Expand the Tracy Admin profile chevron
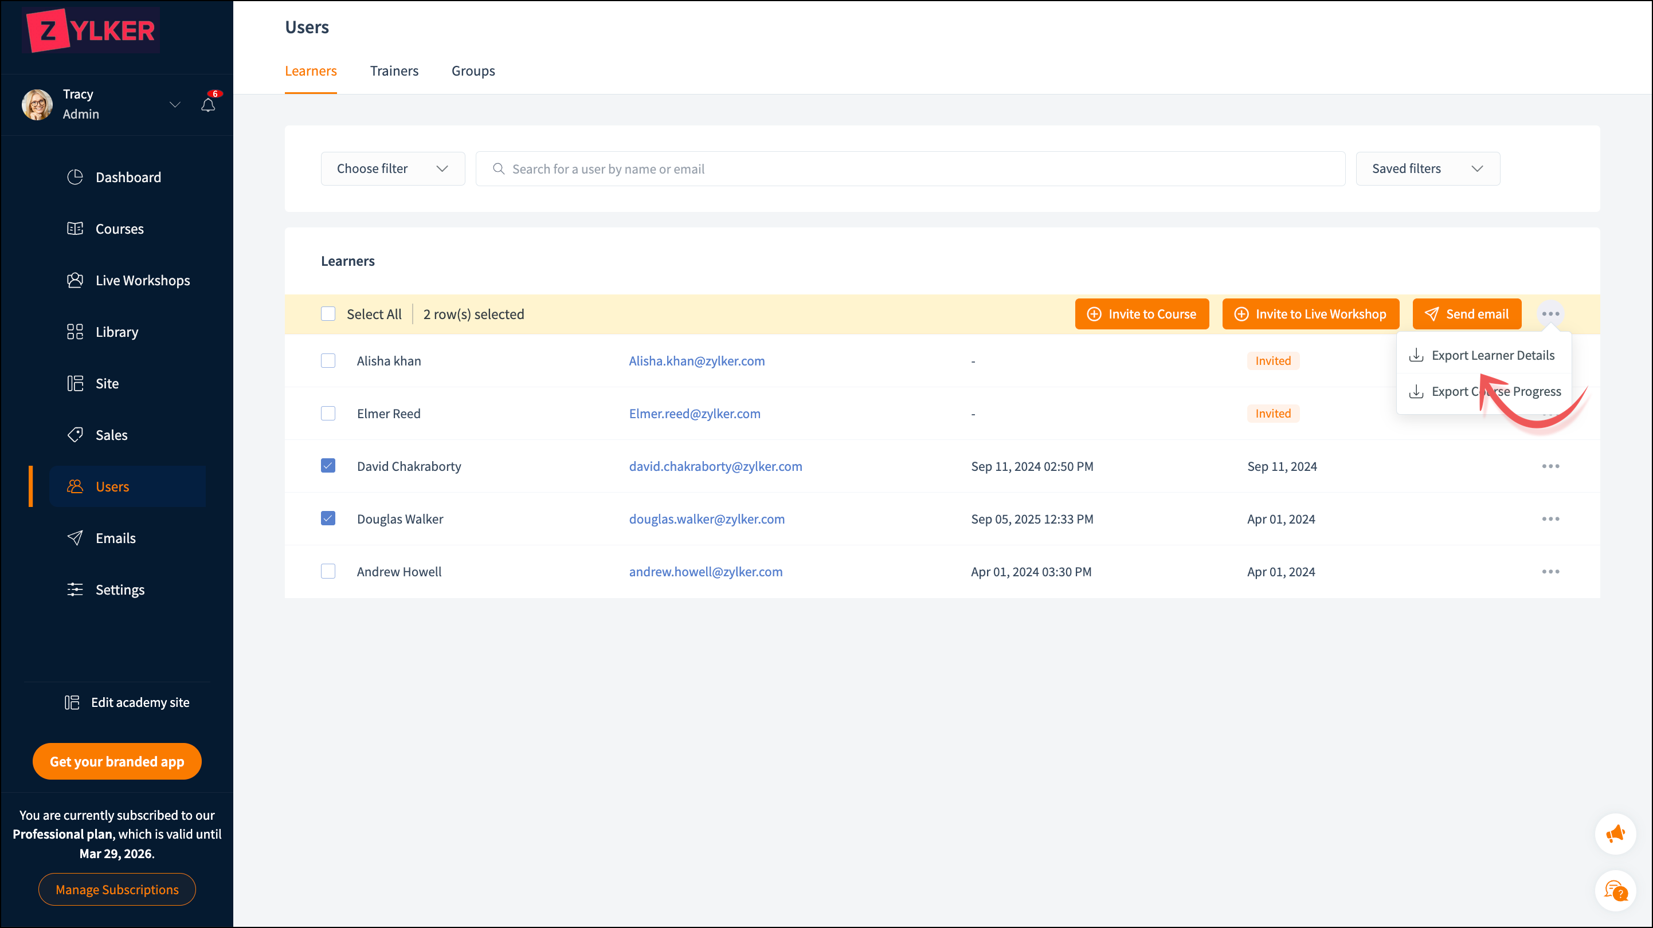The height and width of the screenshot is (928, 1653). (x=175, y=104)
